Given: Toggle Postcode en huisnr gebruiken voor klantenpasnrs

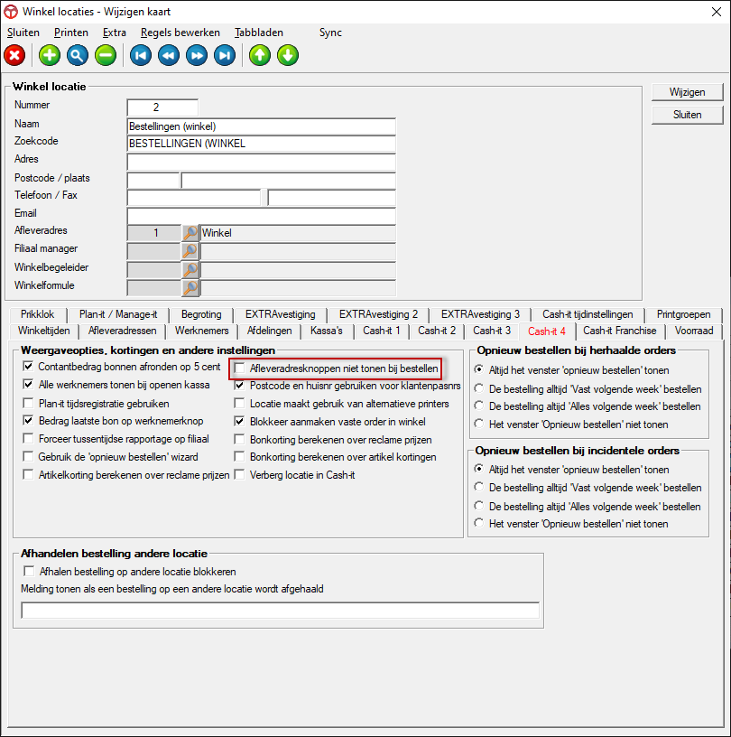Looking at the screenshot, I should click(x=239, y=386).
